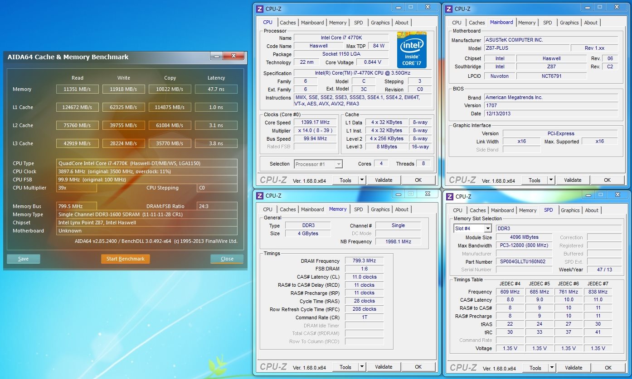Minimize the AIDA64 Cache & Memory Benchmark window
Viewport: 632px width, 379px height.
click(x=216, y=56)
